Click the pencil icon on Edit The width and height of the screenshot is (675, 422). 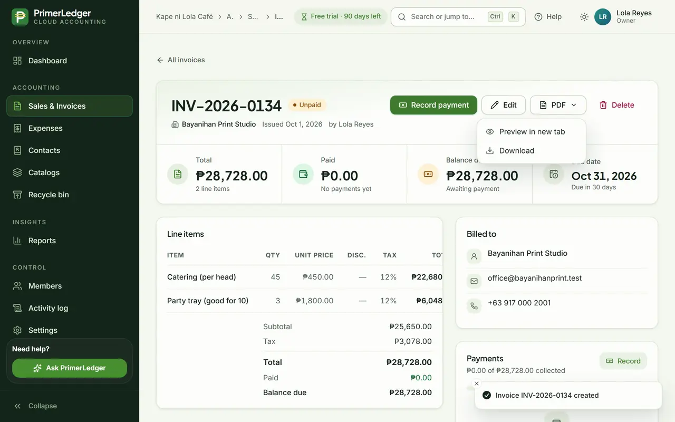point(495,105)
